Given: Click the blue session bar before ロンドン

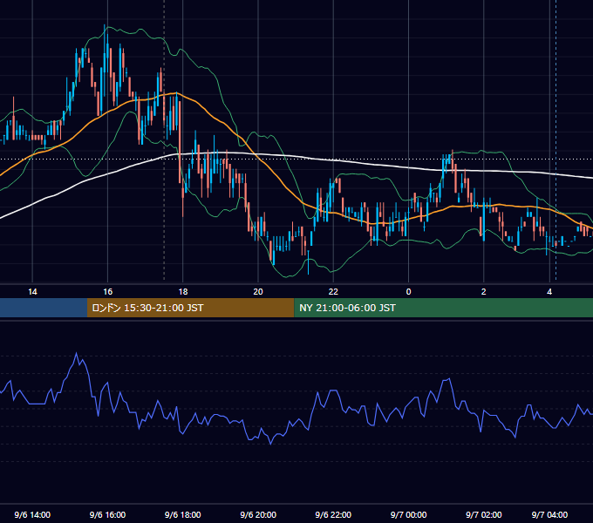Looking at the screenshot, I should [44, 308].
